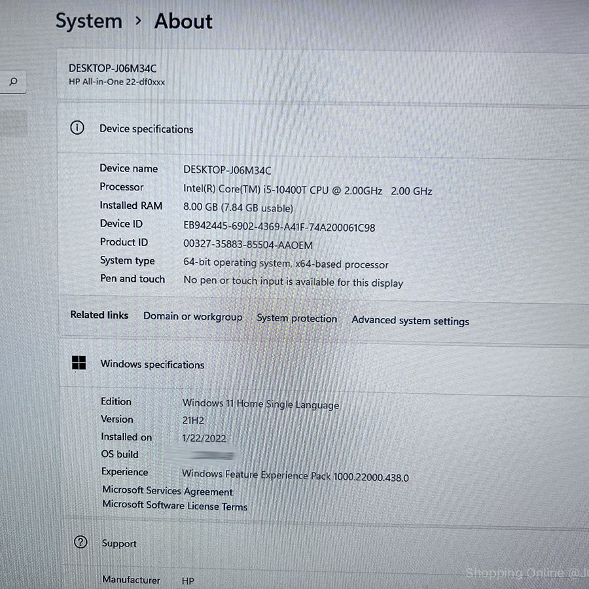Screen dimensions: 589x589
Task: Select the Product ID 00327-35883-85504-AAOEM
Action: (x=248, y=245)
